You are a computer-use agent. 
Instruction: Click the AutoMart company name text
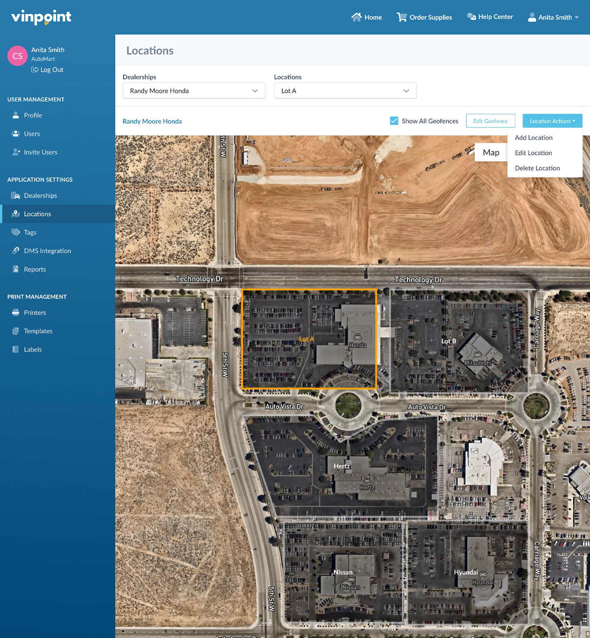click(x=43, y=59)
